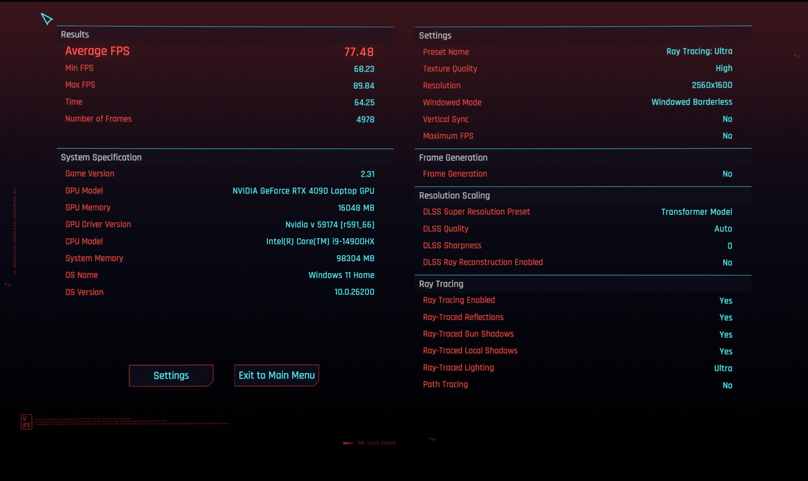
Task: Select the Average FPS value 77.48
Action: pos(359,52)
